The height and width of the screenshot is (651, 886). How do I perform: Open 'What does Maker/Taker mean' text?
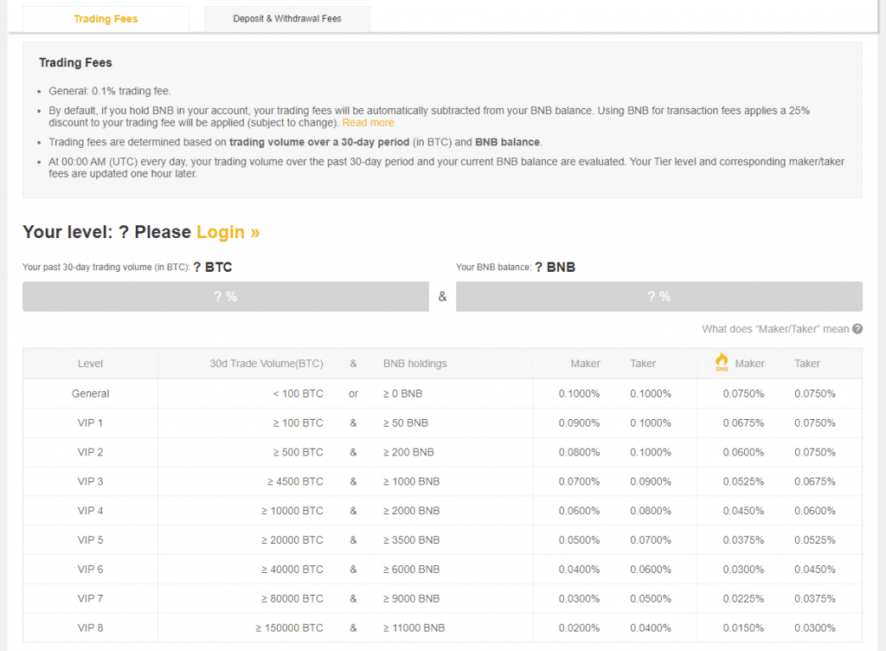point(775,329)
